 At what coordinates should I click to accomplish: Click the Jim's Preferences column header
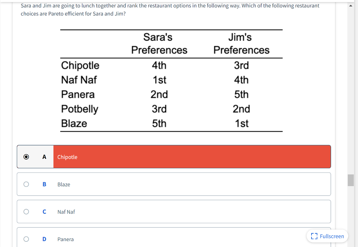241,44
